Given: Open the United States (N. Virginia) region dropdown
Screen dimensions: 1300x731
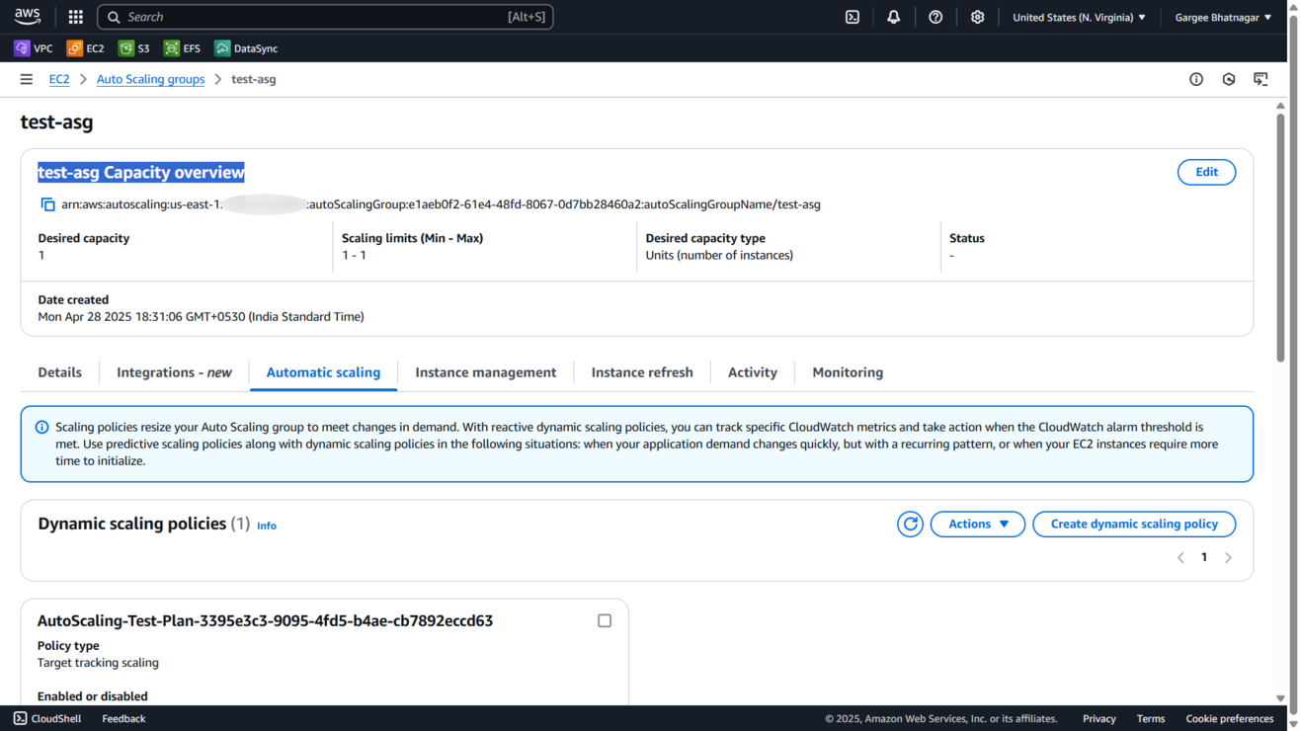Looking at the screenshot, I should coord(1079,17).
